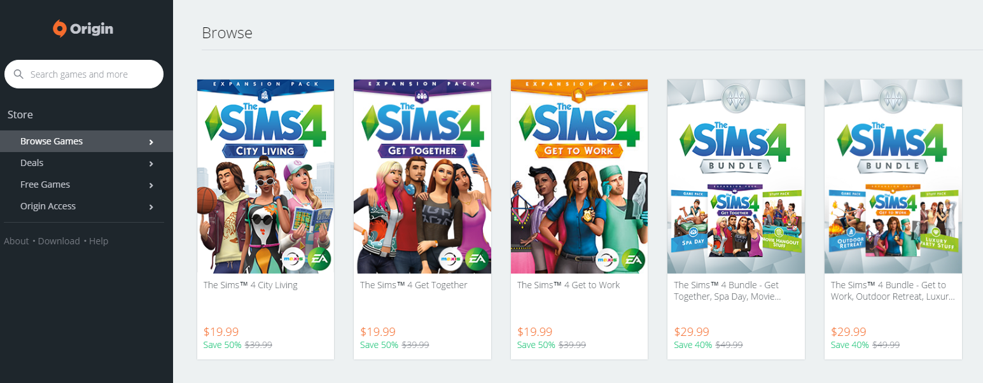Expand the Deals chevron arrow
This screenshot has width=983, height=383.
[151, 164]
